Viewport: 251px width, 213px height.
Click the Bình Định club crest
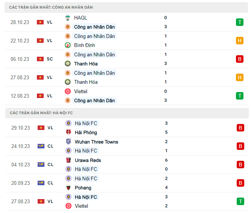pyautogui.click(x=68, y=45)
